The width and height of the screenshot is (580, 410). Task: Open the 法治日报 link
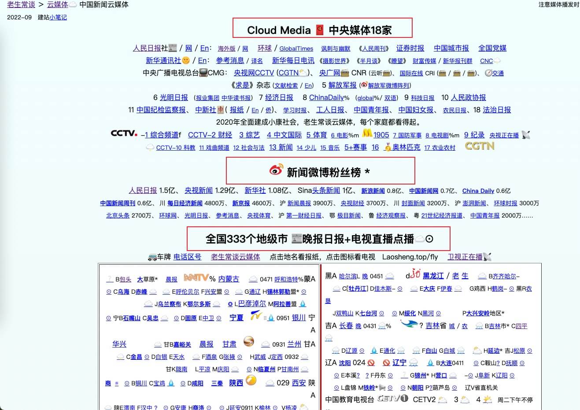[x=497, y=110]
